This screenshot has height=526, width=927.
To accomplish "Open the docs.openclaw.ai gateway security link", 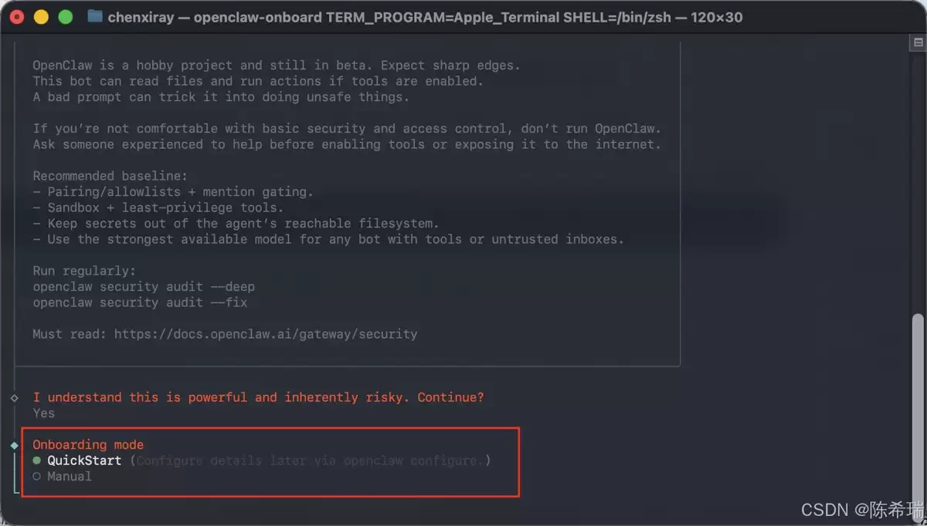I will pyautogui.click(x=266, y=335).
